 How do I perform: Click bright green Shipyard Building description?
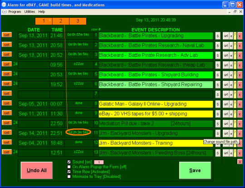[x=156, y=74]
